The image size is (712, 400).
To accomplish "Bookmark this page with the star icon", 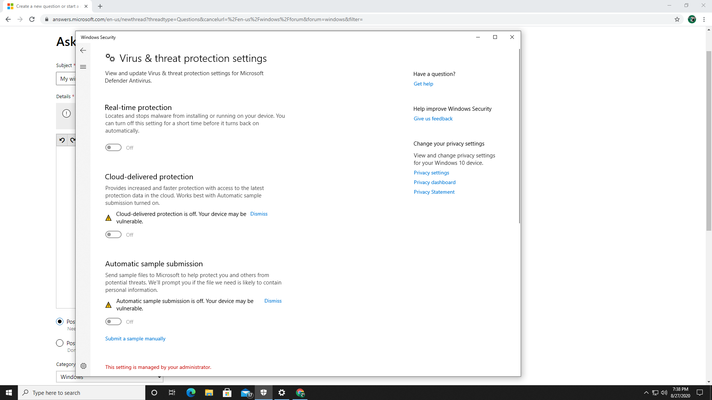I will (x=677, y=19).
